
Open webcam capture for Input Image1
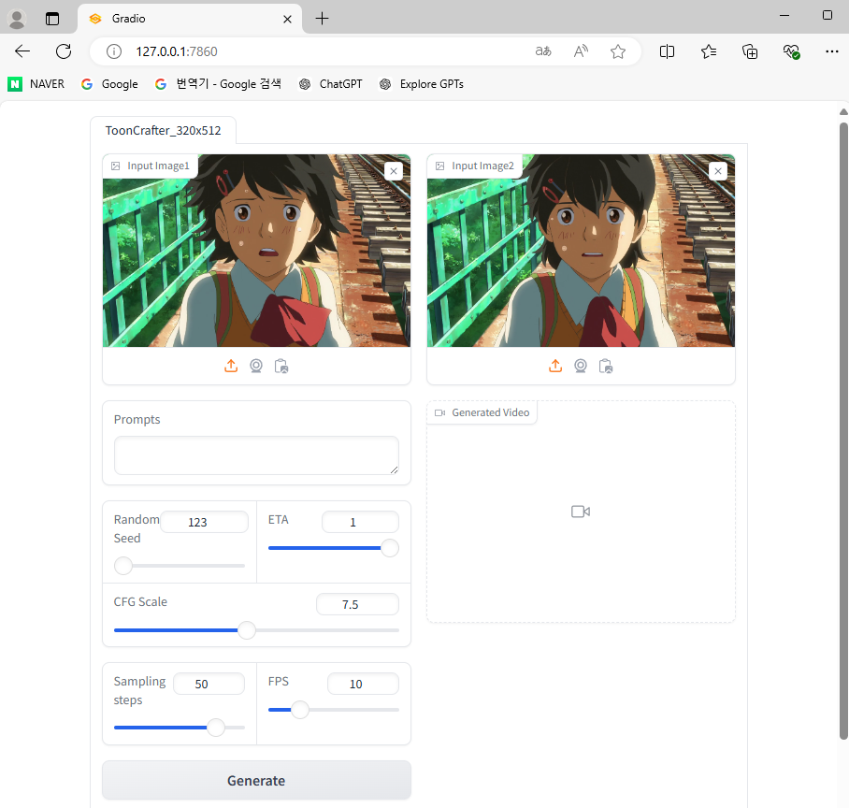coord(256,366)
